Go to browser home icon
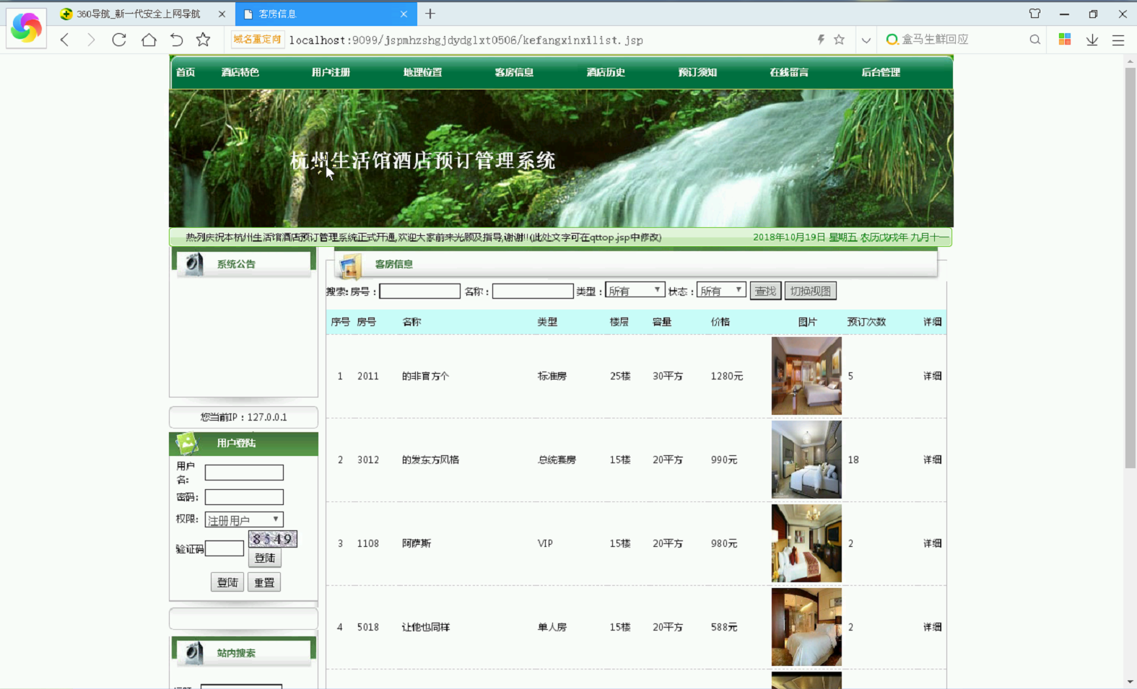Image resolution: width=1137 pixels, height=689 pixels. (149, 40)
